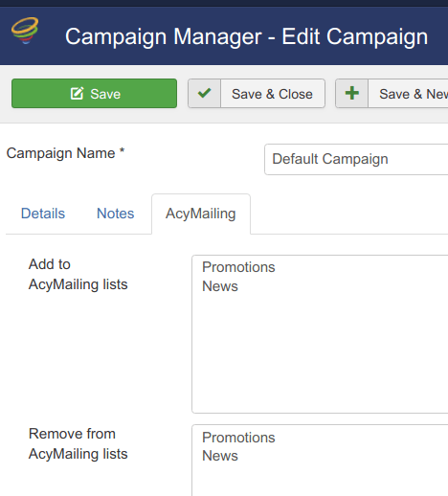The height and width of the screenshot is (496, 448).
Task: Click the green plus icon beside Save & New
Action: [x=352, y=93]
